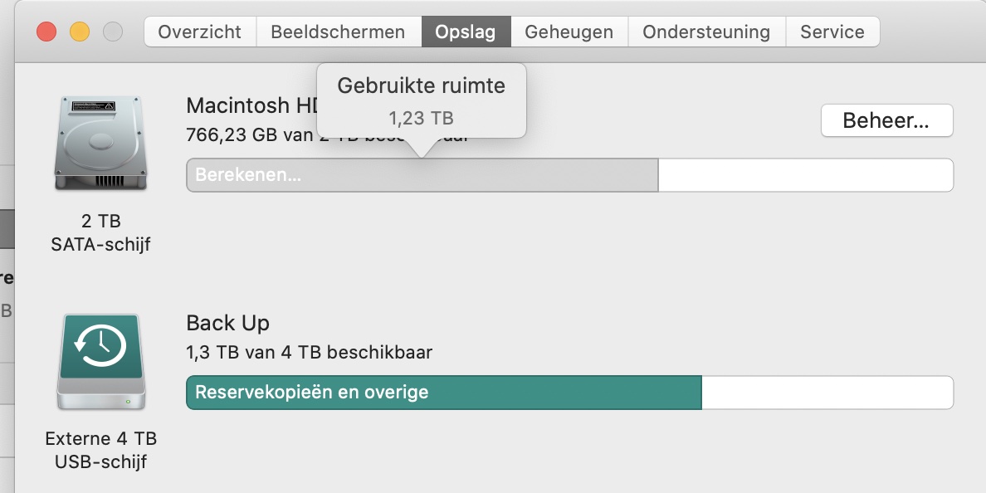Close the window with the red button
The height and width of the screenshot is (493, 986).
tap(46, 32)
